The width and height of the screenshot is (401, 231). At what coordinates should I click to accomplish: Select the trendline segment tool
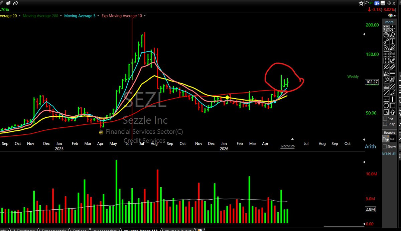386,41
